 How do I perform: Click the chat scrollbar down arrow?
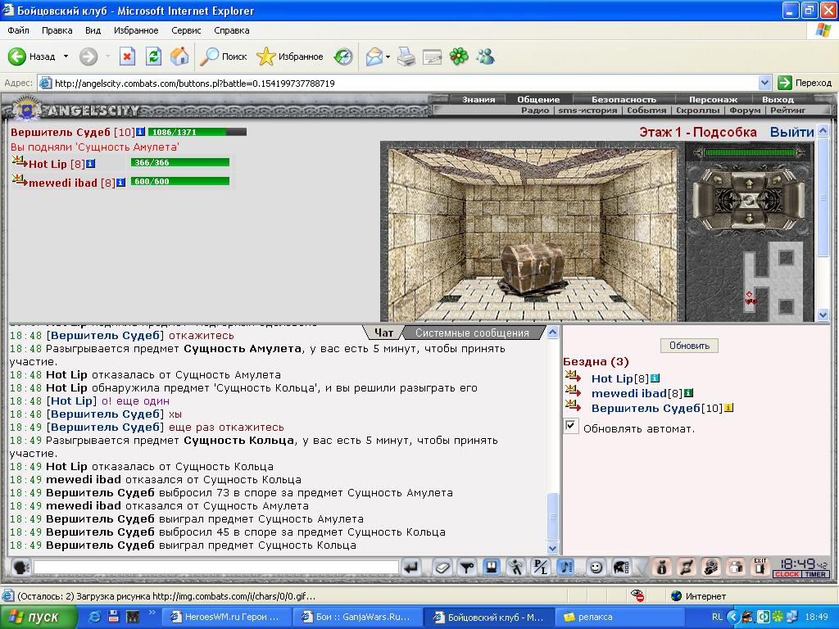point(553,548)
